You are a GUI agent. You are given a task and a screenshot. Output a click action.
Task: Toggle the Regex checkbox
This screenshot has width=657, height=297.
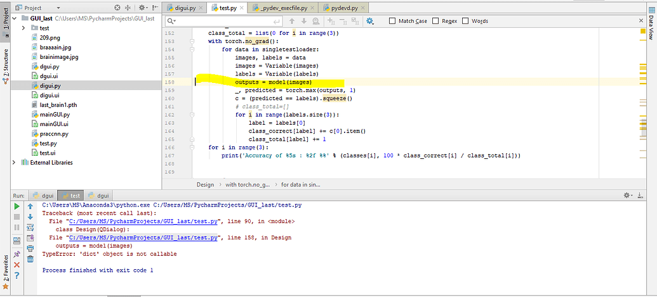436,22
